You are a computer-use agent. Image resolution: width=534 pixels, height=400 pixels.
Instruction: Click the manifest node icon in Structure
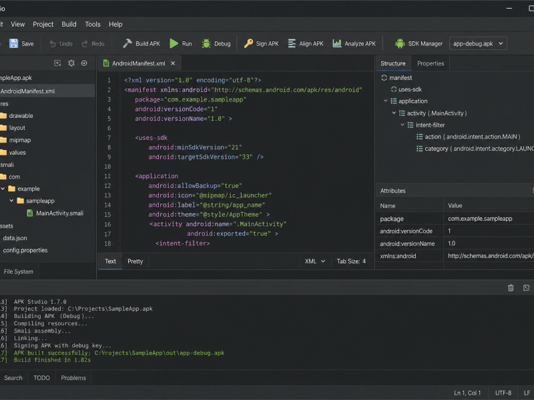(x=384, y=77)
